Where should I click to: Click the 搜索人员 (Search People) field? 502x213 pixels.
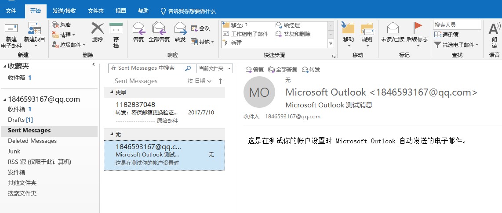[x=457, y=25]
